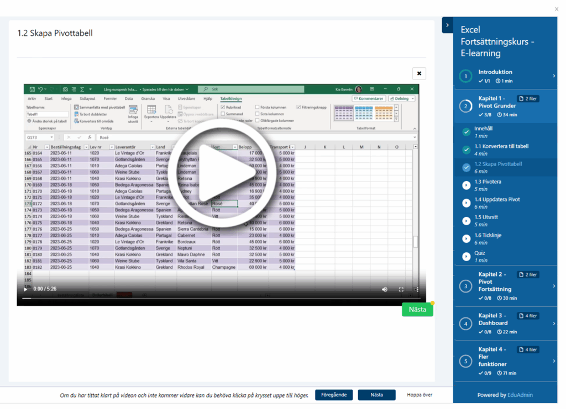566x409 pixels.
Task: Open lesson 1.1 Konvertera till tabell
Action: [x=505, y=150]
